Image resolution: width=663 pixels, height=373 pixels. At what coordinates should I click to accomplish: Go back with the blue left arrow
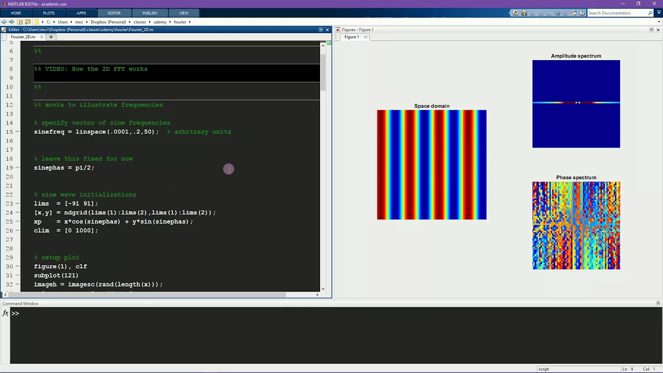4,22
